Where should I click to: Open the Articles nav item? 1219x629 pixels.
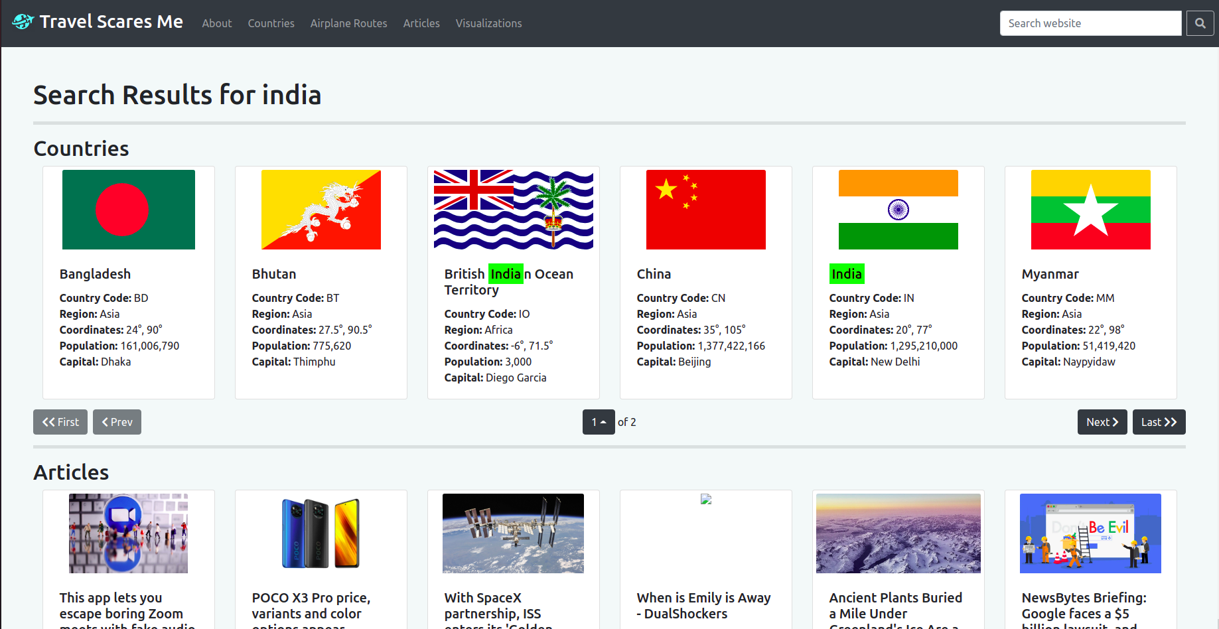coord(421,23)
